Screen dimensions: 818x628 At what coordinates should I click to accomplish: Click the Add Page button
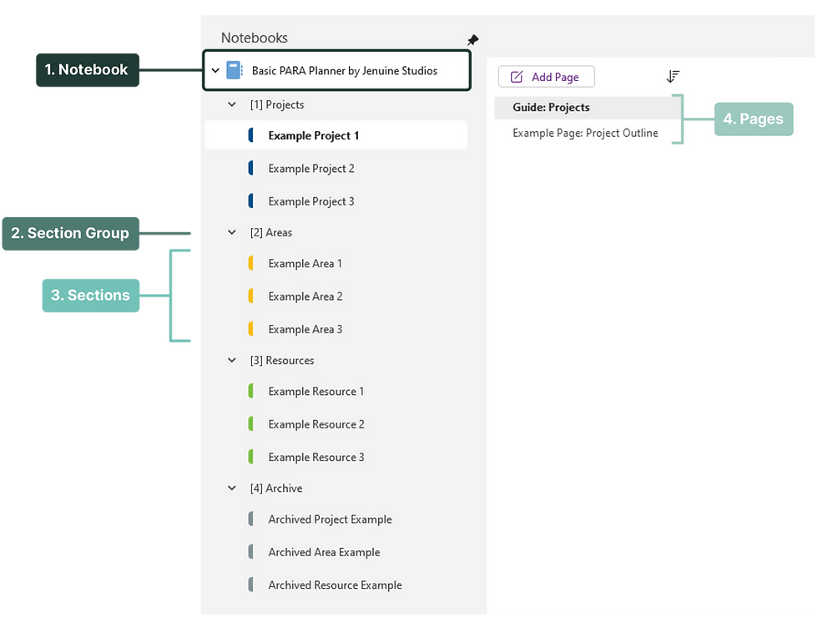(x=547, y=76)
